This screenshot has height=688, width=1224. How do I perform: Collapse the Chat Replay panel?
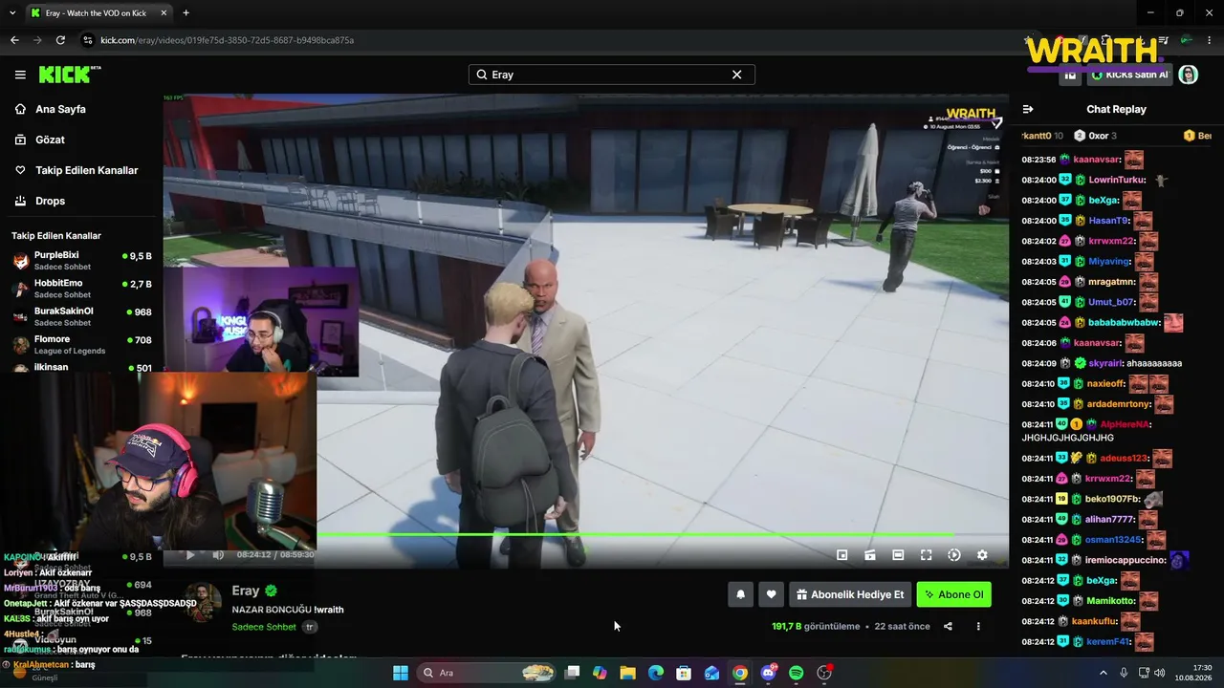pyautogui.click(x=1028, y=109)
